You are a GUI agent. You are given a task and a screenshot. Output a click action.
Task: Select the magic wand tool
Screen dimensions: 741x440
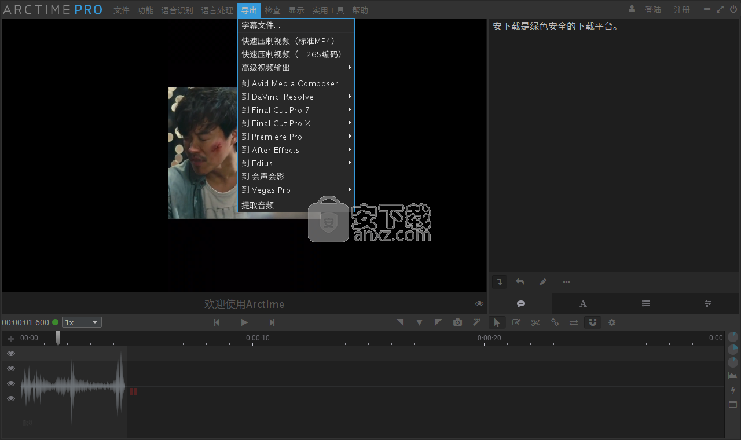point(476,322)
